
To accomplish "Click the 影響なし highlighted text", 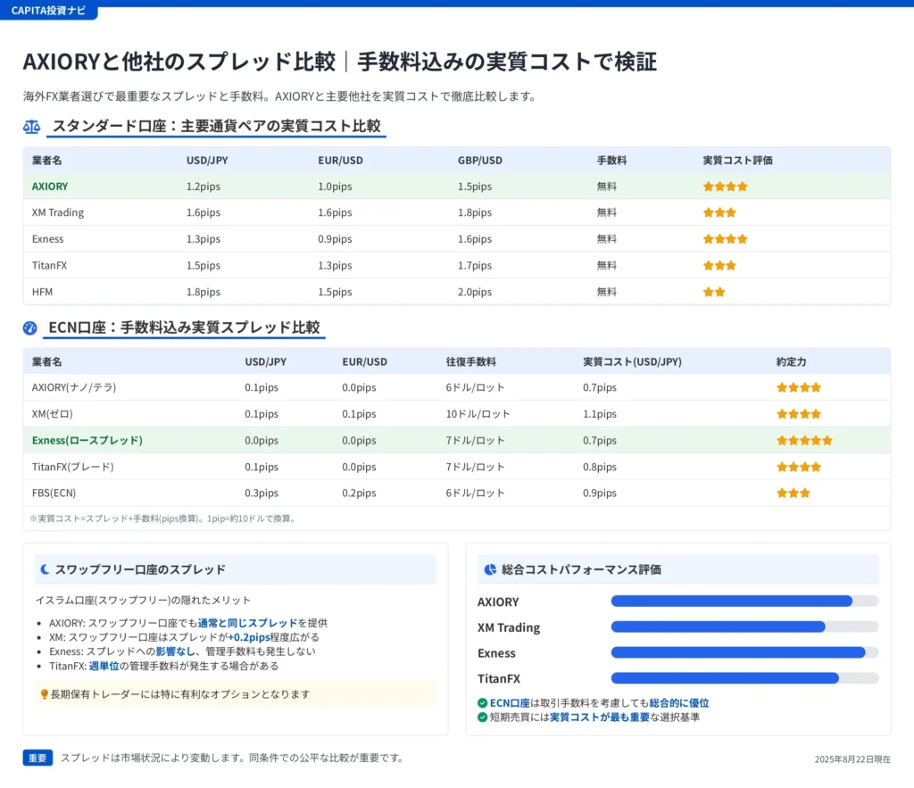I will [x=175, y=651].
